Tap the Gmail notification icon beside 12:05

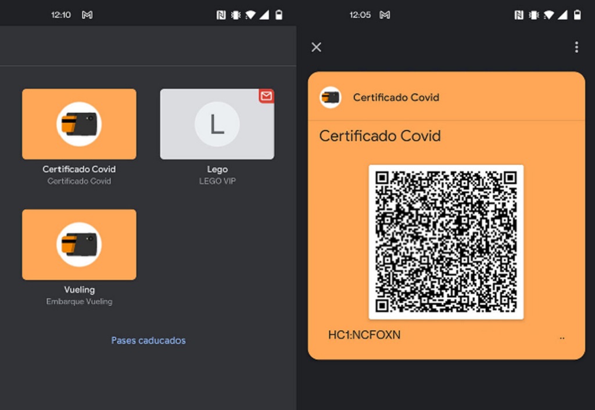(x=385, y=15)
